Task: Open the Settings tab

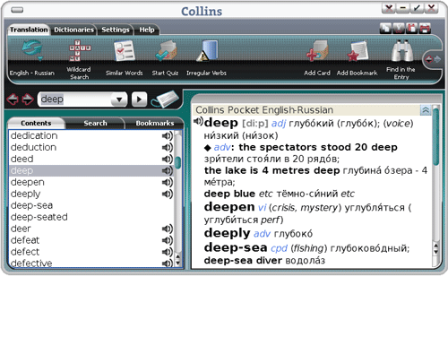Action: [116, 30]
